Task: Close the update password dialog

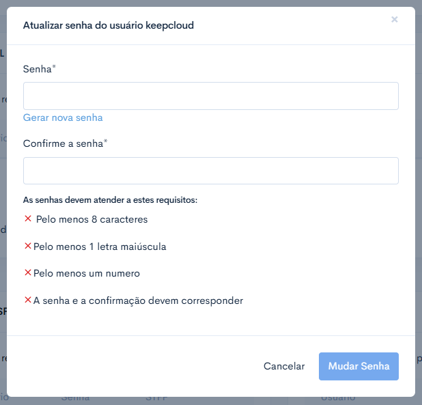Action: 394,19
